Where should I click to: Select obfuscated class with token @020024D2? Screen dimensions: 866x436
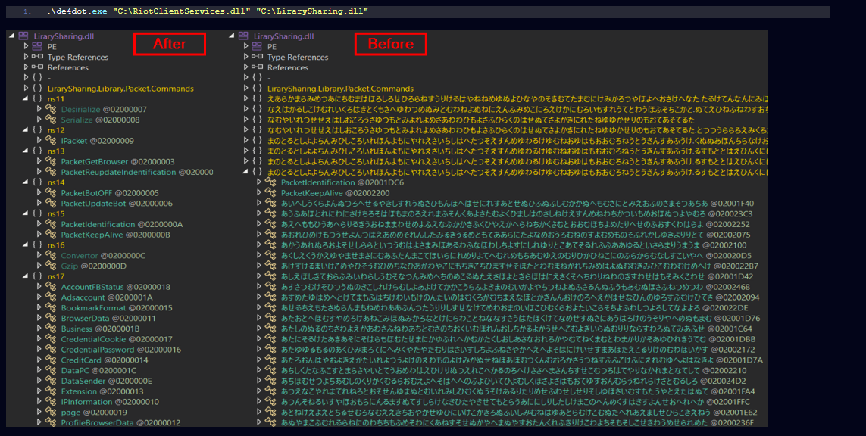coord(513,381)
